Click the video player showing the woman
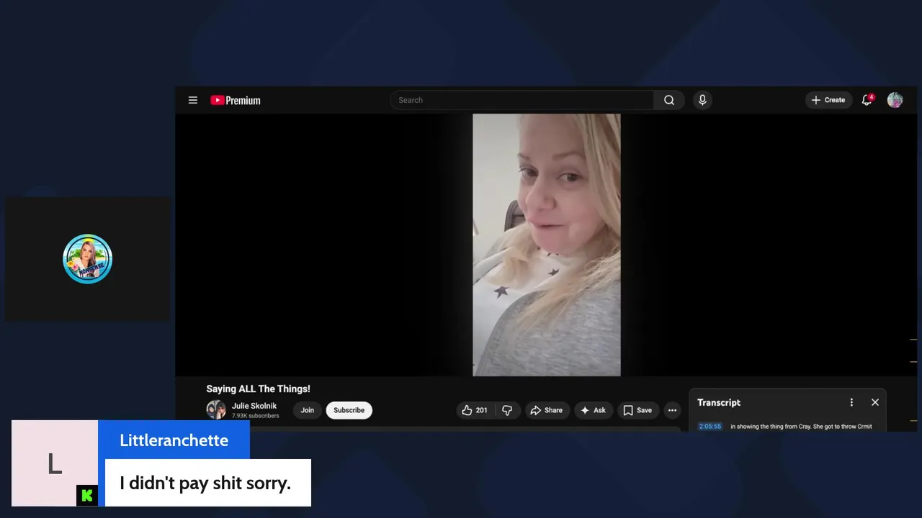This screenshot has height=518, width=922. [546, 245]
